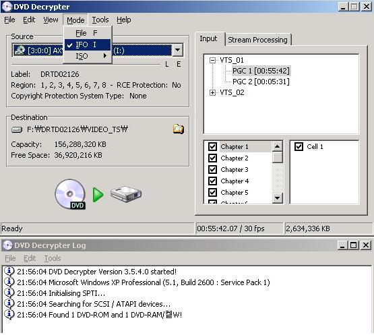Select PGC 1 [00:55:42] in tree
Screen dimensions: 374x335
point(261,71)
